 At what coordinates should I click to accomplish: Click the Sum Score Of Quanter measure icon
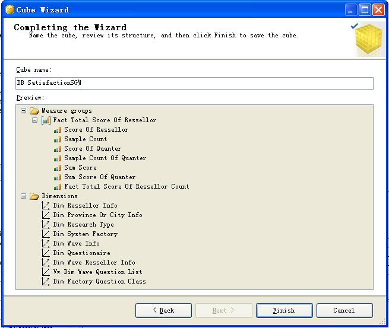click(x=57, y=177)
